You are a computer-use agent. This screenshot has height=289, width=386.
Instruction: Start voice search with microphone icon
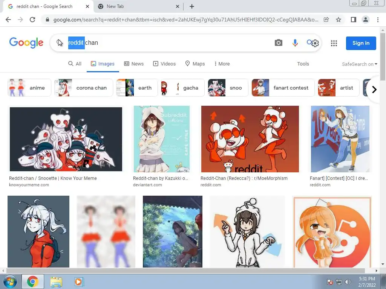point(295,43)
